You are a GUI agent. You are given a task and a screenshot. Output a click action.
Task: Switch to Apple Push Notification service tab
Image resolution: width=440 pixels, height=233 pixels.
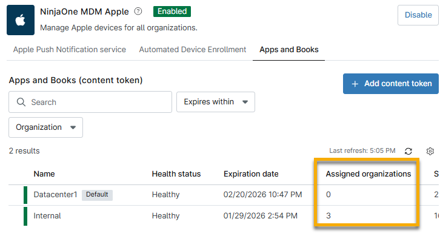70,50
